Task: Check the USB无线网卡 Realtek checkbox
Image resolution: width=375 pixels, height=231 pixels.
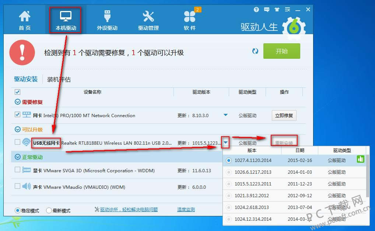Action: tap(17, 142)
